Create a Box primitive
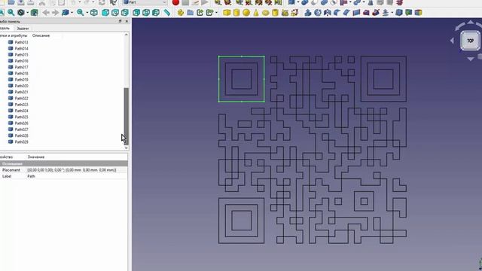Screen dimensions: 482x271 [227, 13]
